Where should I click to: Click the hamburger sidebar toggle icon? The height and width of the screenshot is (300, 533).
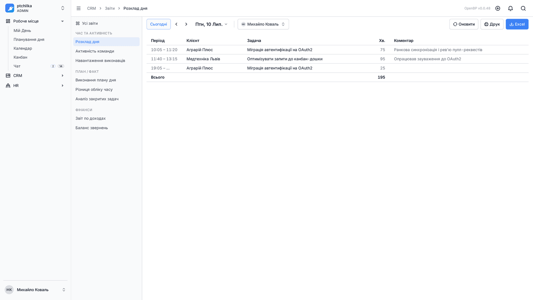[x=79, y=8]
